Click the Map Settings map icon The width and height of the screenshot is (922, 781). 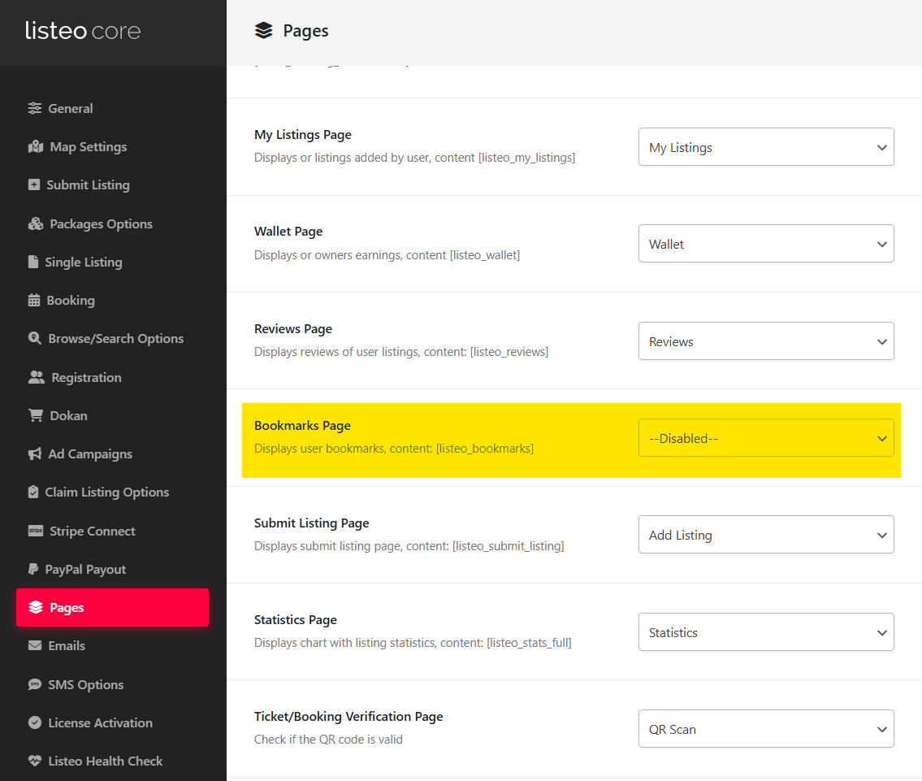(x=35, y=147)
